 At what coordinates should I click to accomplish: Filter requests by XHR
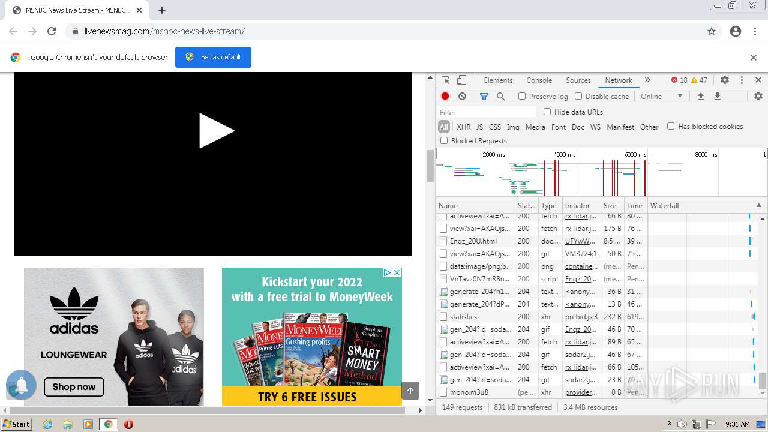click(464, 127)
